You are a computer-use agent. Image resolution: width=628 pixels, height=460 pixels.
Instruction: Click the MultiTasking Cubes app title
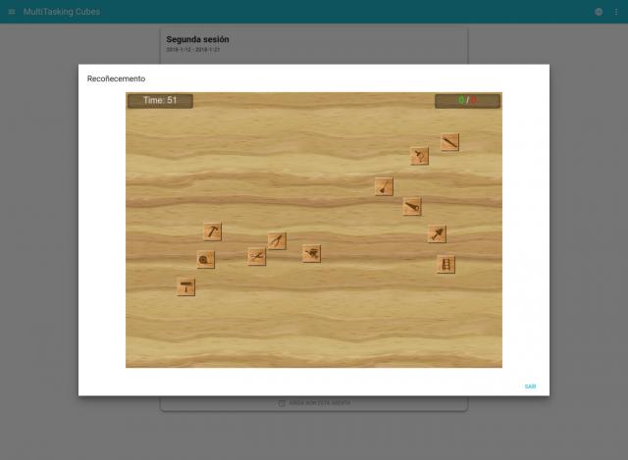point(61,12)
